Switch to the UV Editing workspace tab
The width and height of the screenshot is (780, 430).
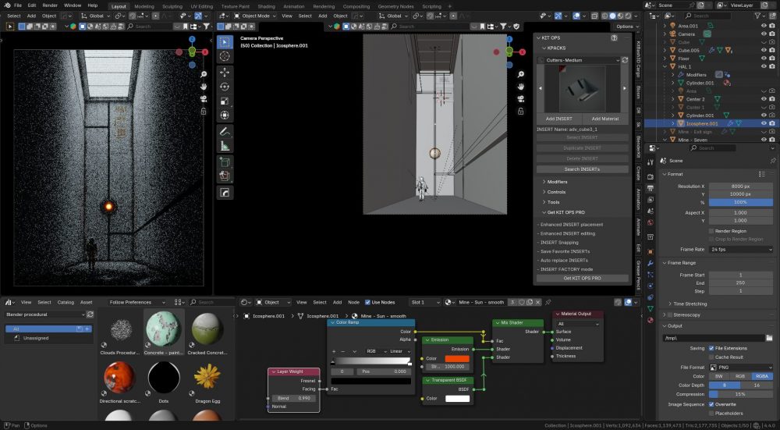(x=201, y=6)
